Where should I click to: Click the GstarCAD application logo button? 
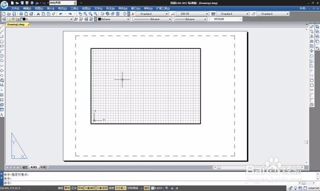4,4
